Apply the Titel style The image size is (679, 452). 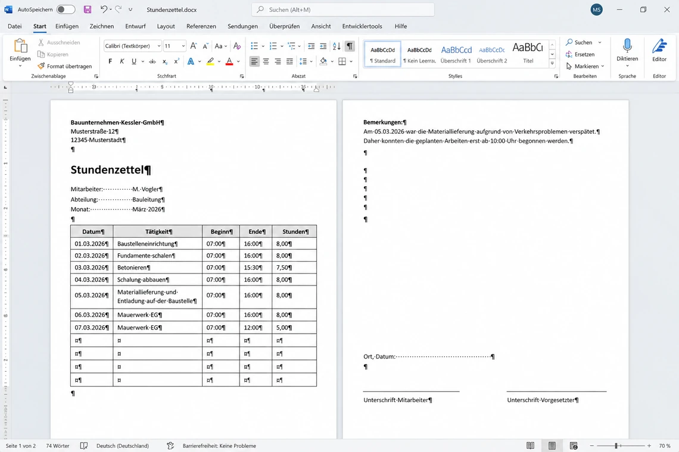click(x=528, y=54)
